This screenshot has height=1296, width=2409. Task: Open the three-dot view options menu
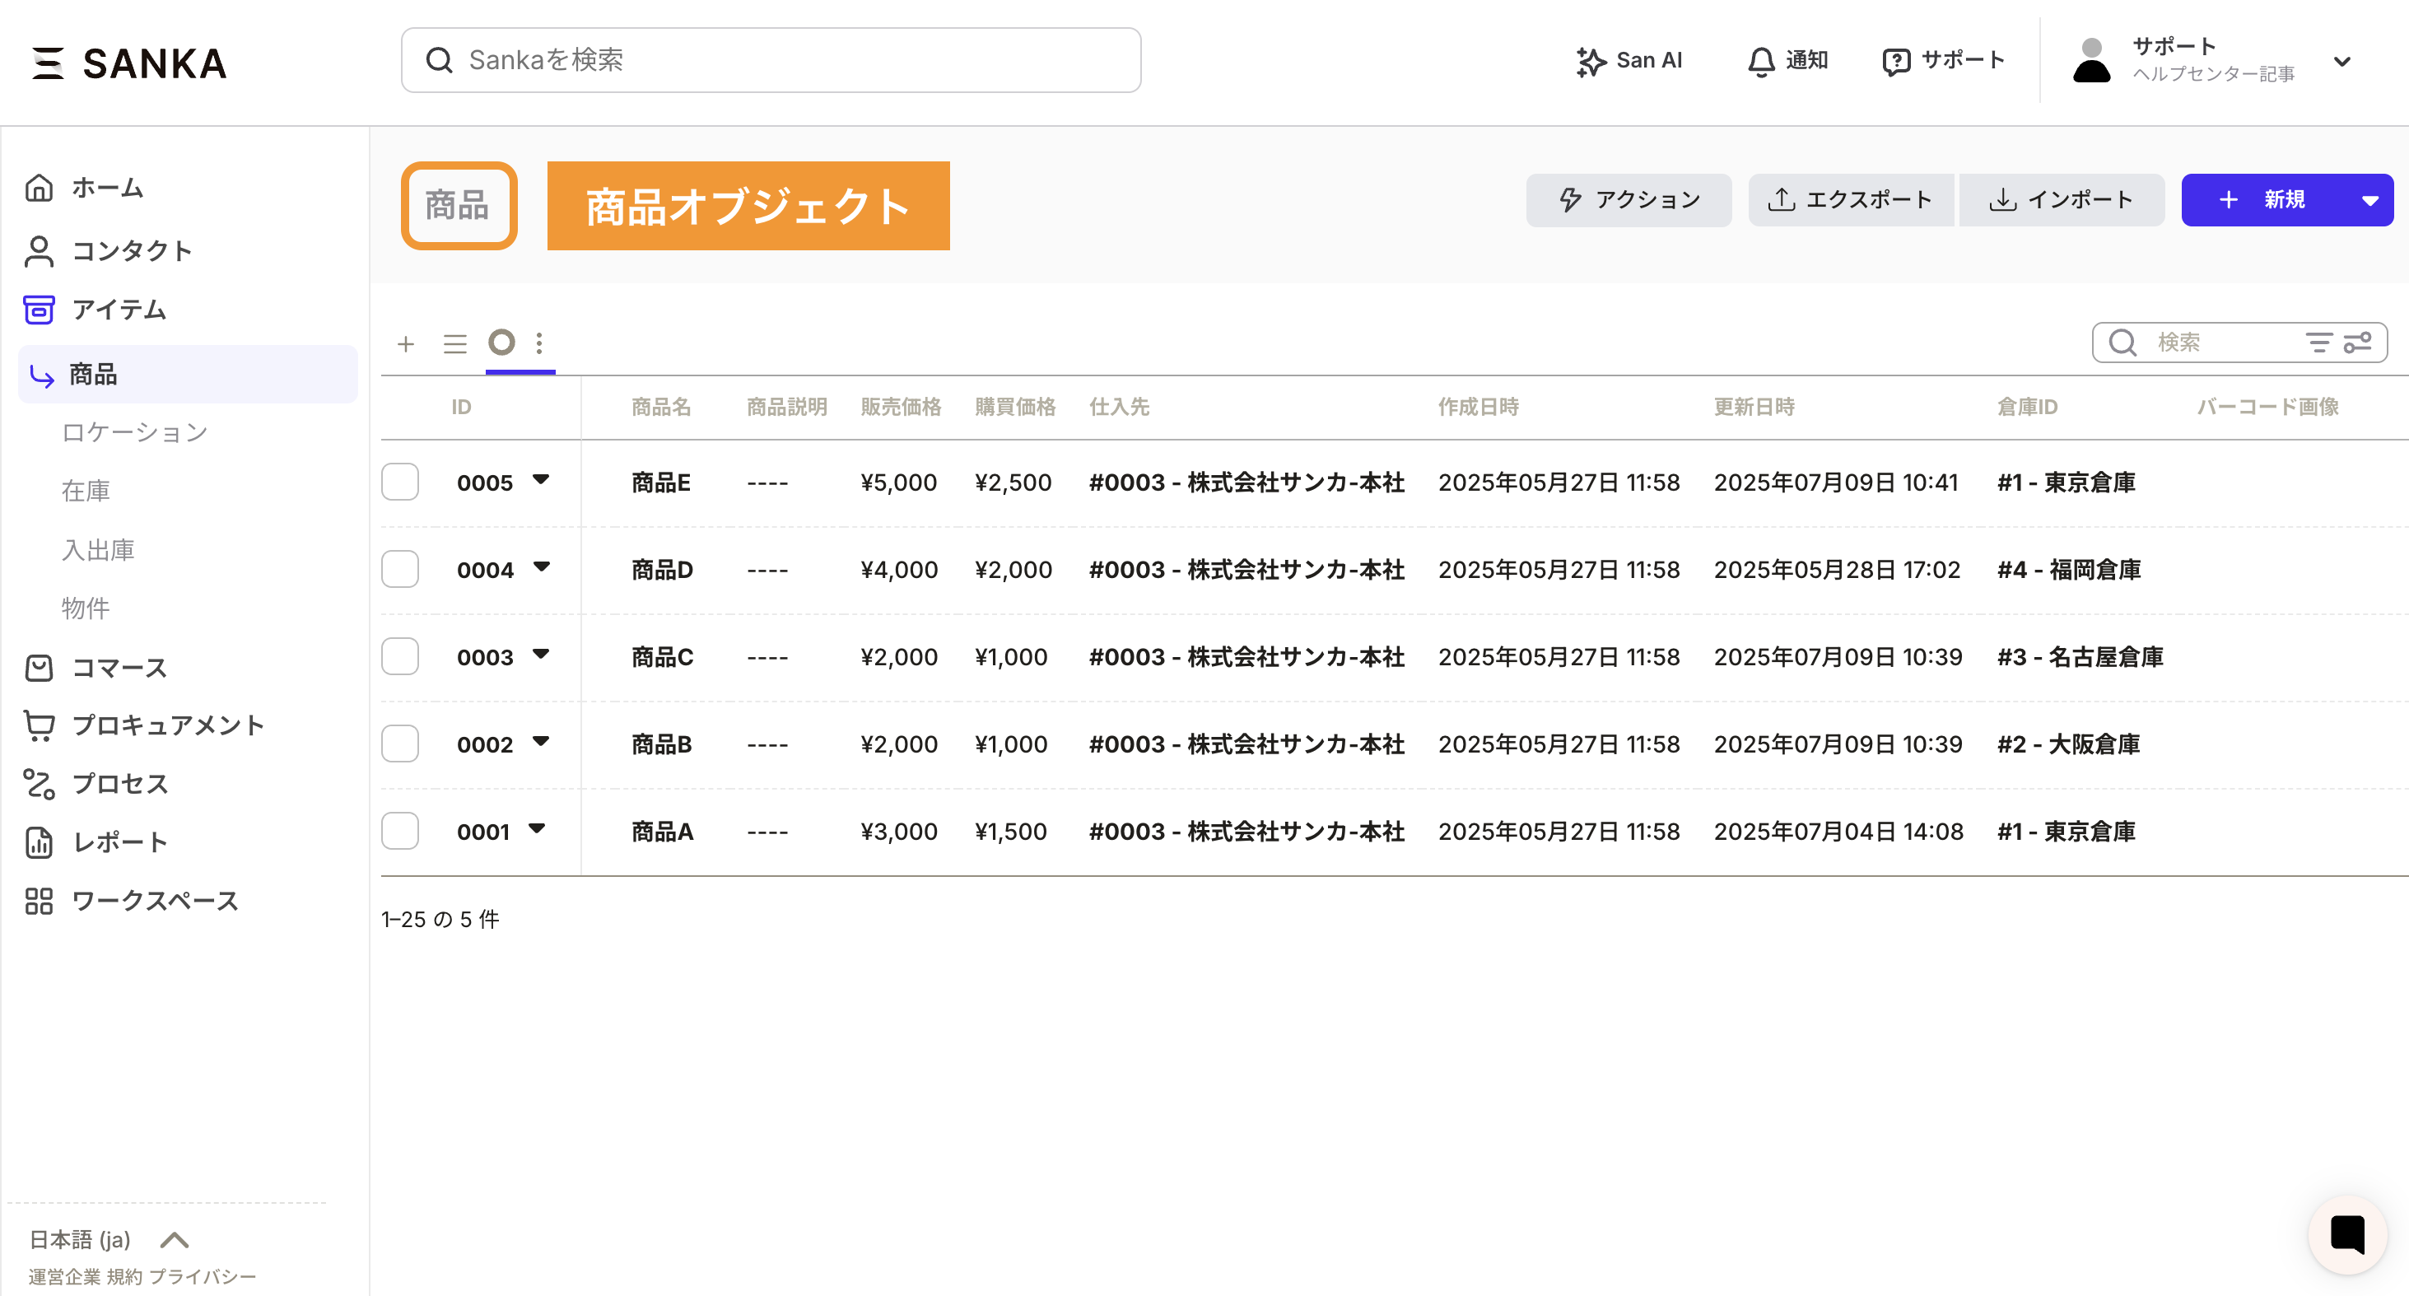coord(538,343)
